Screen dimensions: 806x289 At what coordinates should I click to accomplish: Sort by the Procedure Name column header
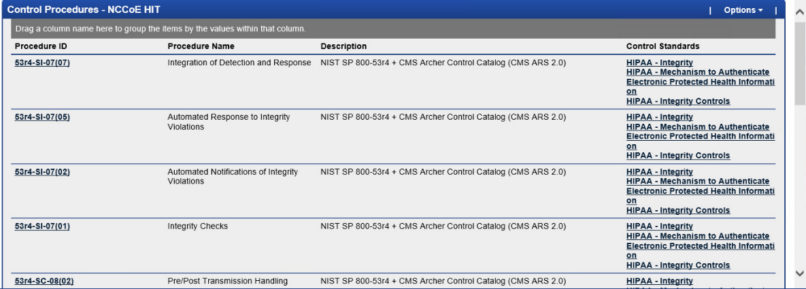201,46
